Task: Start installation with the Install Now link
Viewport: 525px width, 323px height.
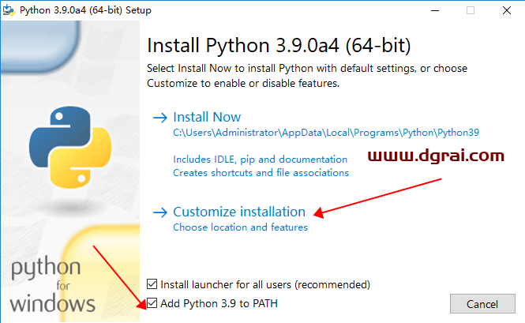Action: click(207, 117)
